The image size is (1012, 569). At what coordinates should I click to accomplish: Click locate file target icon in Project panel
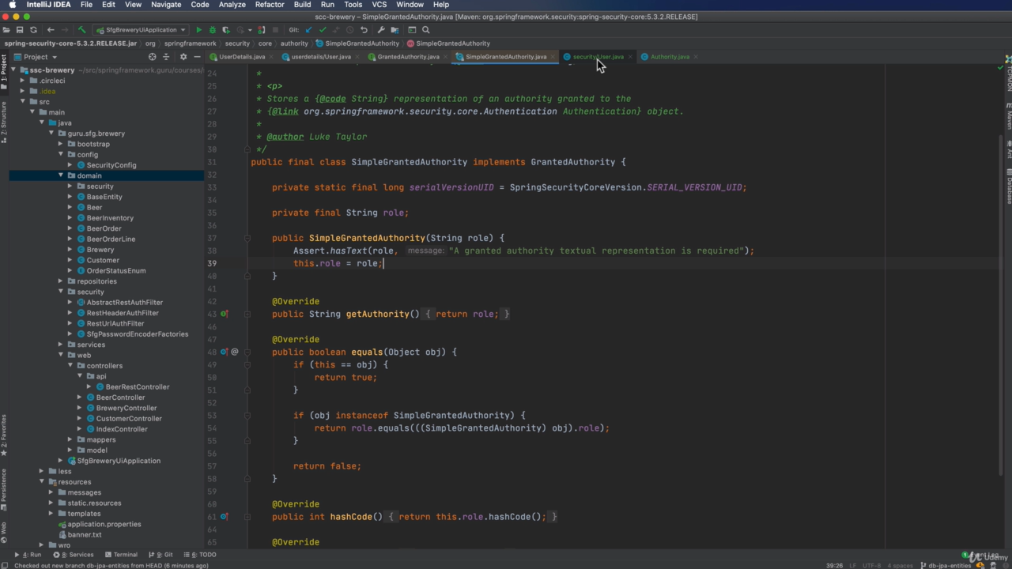pyautogui.click(x=152, y=57)
